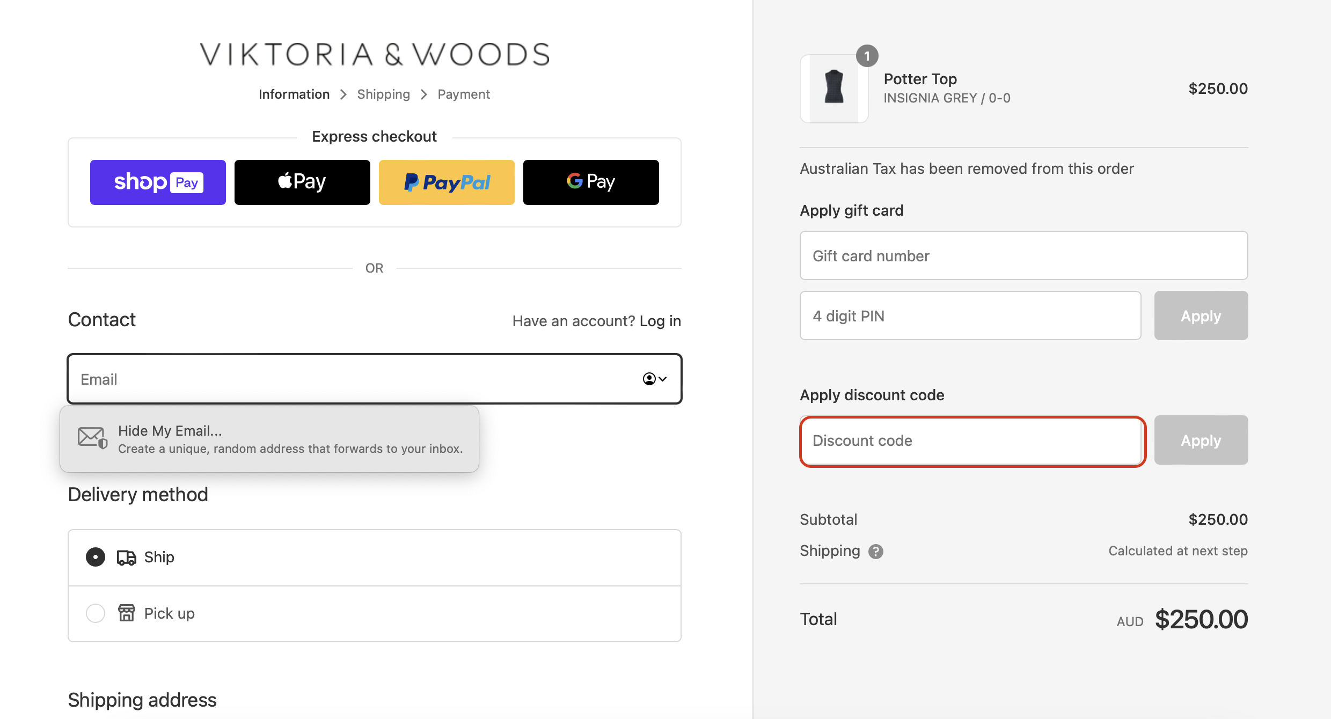Image resolution: width=1331 pixels, height=719 pixels.
Task: View the Potter Top product thumbnail
Action: click(834, 89)
